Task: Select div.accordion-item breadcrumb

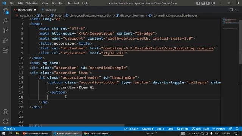Action: pyautogui.click(x=132, y=15)
